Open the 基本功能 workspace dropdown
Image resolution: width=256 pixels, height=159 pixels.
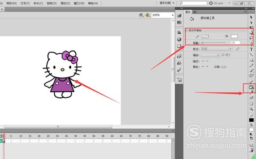pyautogui.click(x=167, y=3)
